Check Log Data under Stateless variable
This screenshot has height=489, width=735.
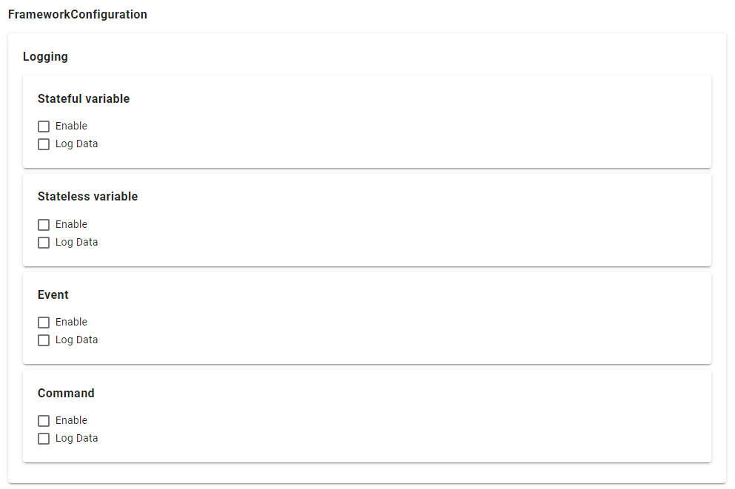click(43, 242)
